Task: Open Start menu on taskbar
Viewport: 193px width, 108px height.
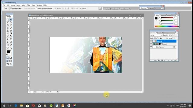Action: point(4,106)
